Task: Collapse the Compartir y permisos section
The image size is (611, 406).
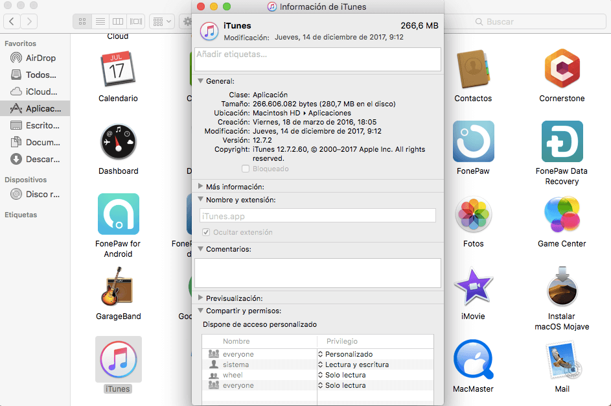Action: [200, 311]
